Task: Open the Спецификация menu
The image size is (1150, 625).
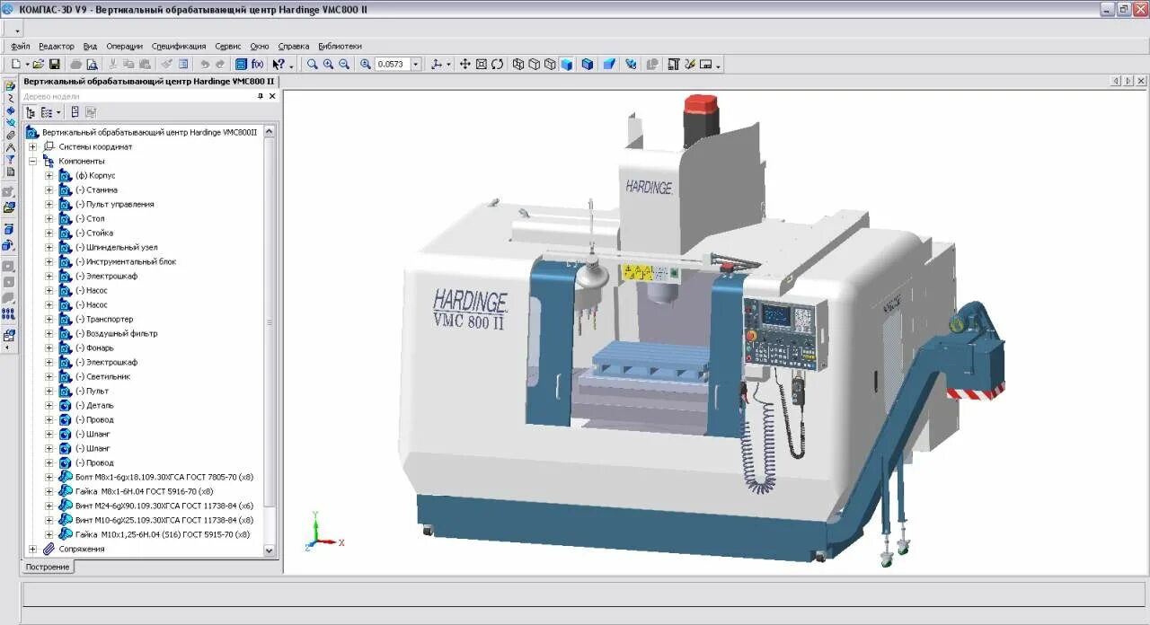Action: (x=179, y=46)
